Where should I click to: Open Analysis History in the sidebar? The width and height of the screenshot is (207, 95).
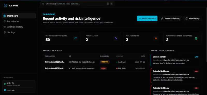point(19,27)
